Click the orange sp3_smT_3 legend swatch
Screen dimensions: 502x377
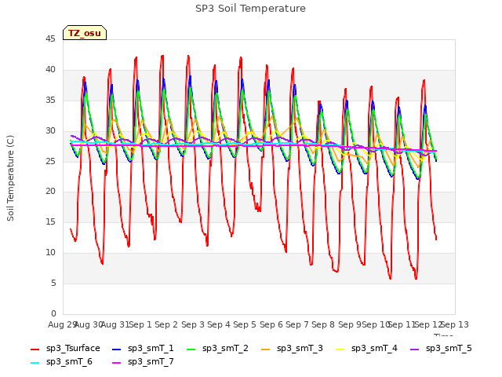point(266,349)
